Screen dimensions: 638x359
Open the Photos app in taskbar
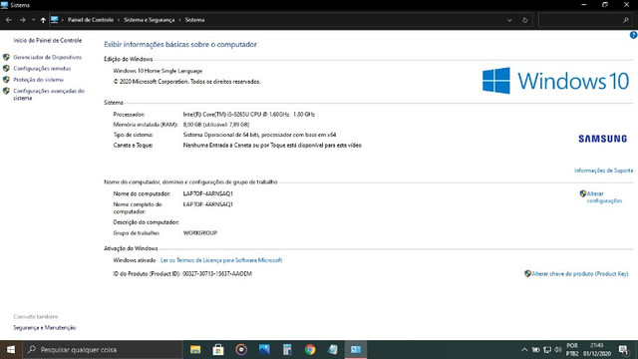pyautogui.click(x=264, y=350)
